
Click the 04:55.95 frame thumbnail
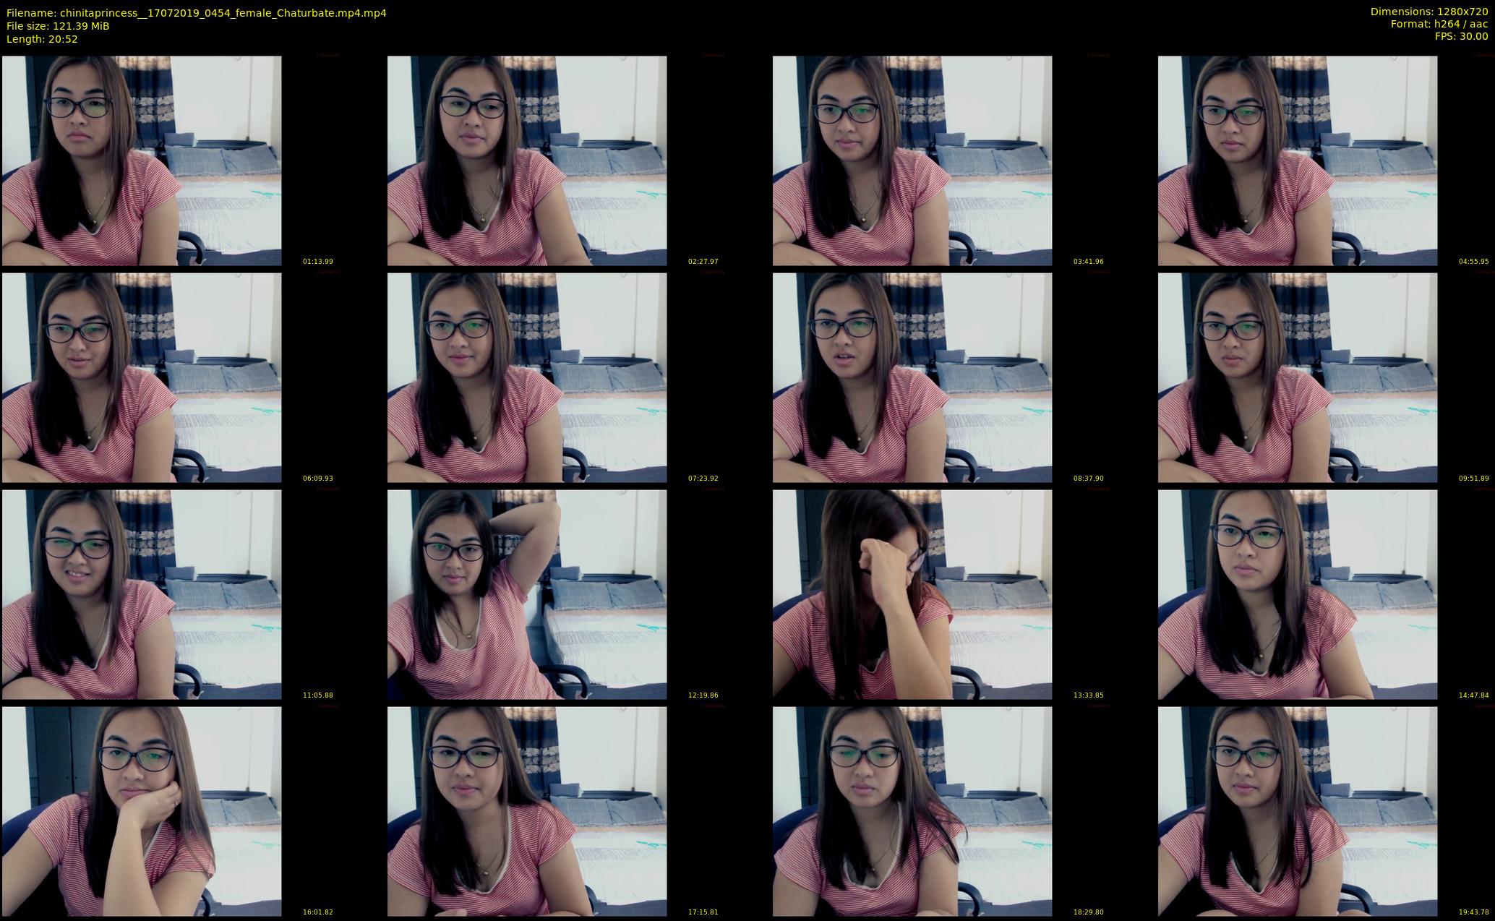[x=1298, y=160]
